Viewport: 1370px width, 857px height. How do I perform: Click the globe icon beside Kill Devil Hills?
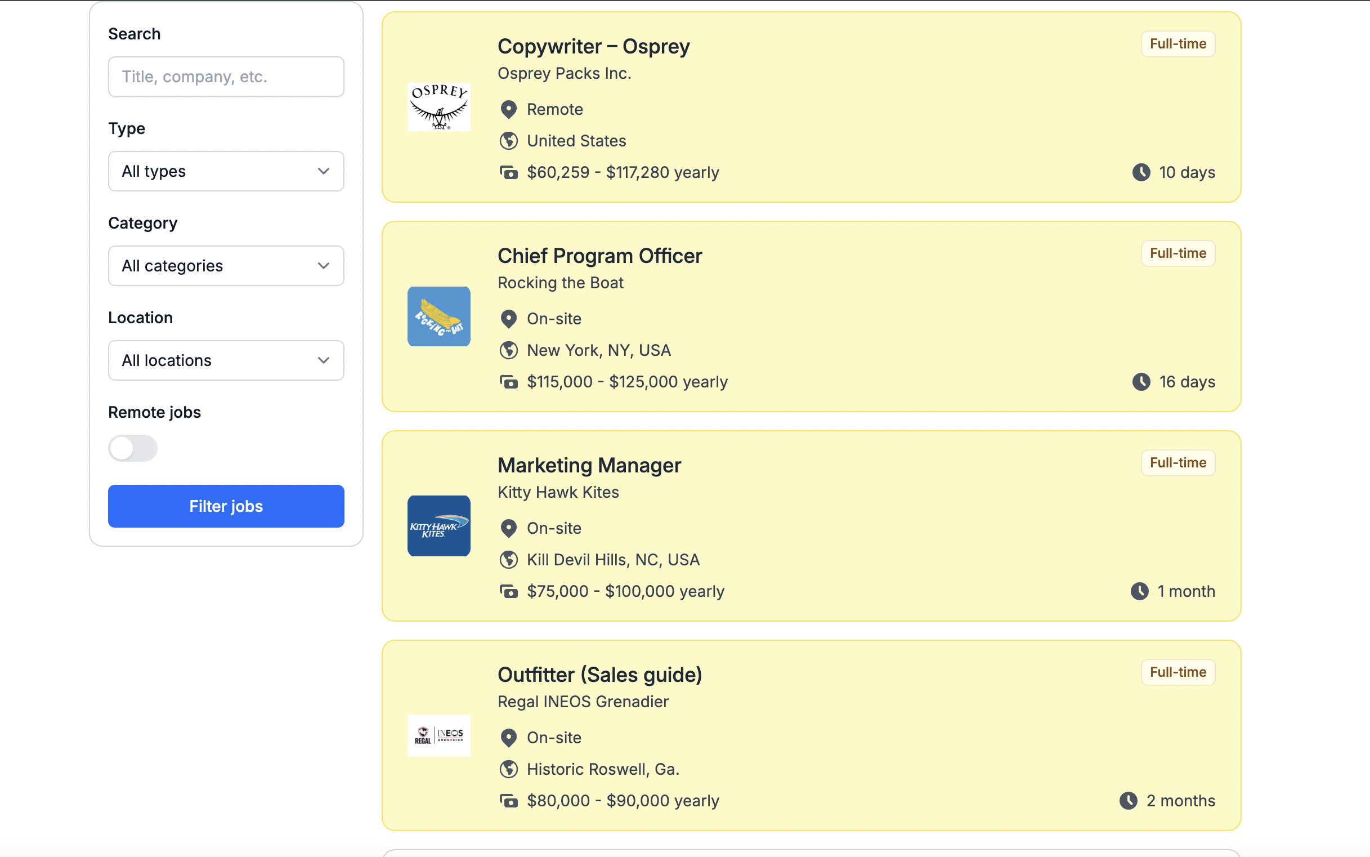pos(508,560)
